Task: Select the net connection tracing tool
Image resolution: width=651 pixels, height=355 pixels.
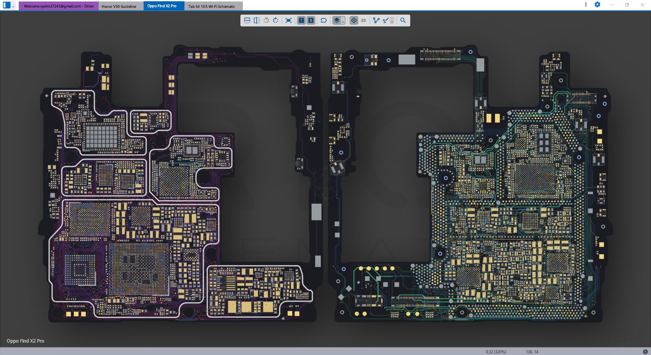Action: [x=376, y=20]
